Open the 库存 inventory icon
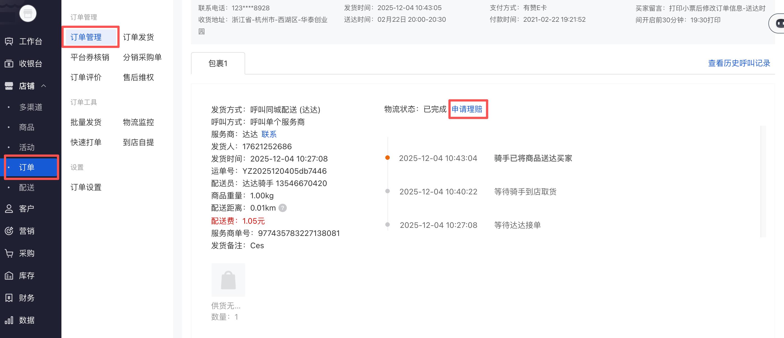Viewport: 784px width, 338px height. [x=9, y=276]
